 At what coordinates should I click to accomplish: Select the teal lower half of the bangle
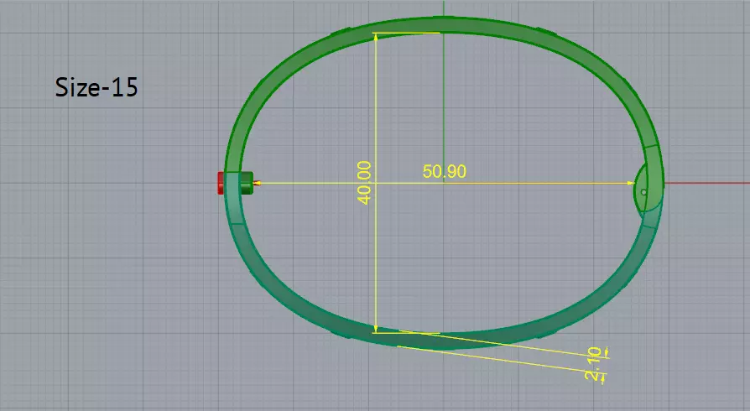coord(444,341)
